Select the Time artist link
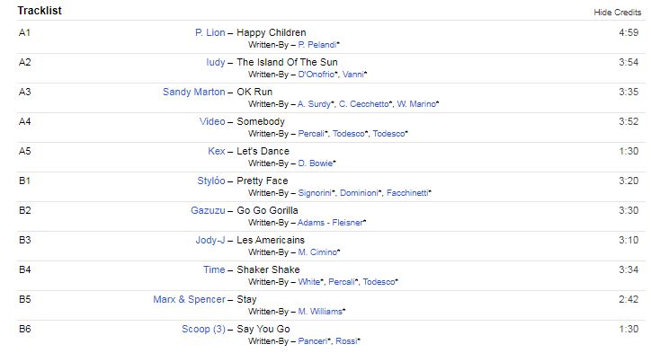Viewport: 651px width, 353px height. (x=214, y=269)
